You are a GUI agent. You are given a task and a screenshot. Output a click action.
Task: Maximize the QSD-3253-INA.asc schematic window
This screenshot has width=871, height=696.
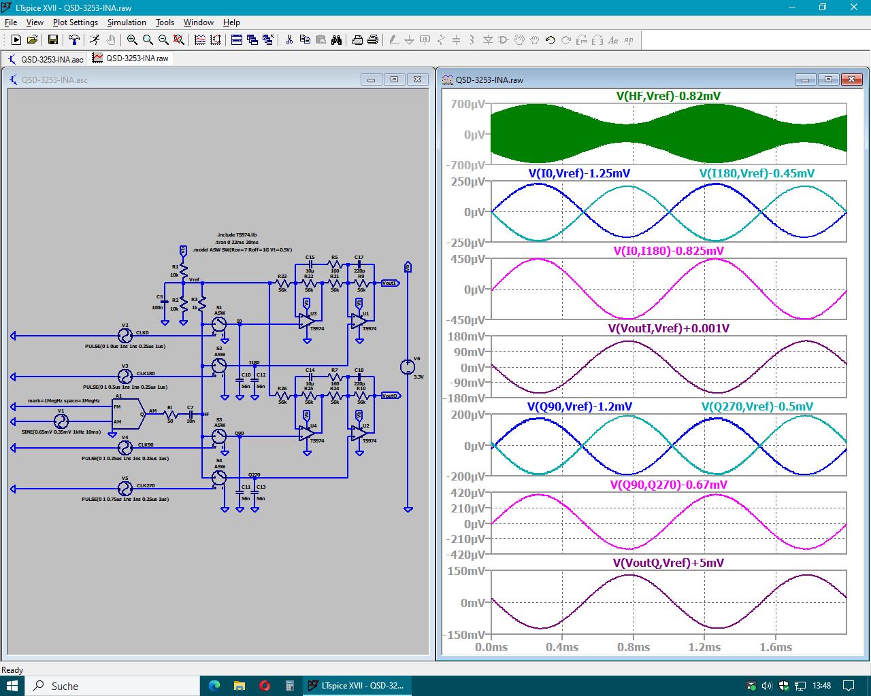click(394, 80)
